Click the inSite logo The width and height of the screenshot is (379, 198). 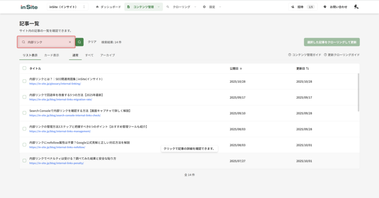(29, 7)
